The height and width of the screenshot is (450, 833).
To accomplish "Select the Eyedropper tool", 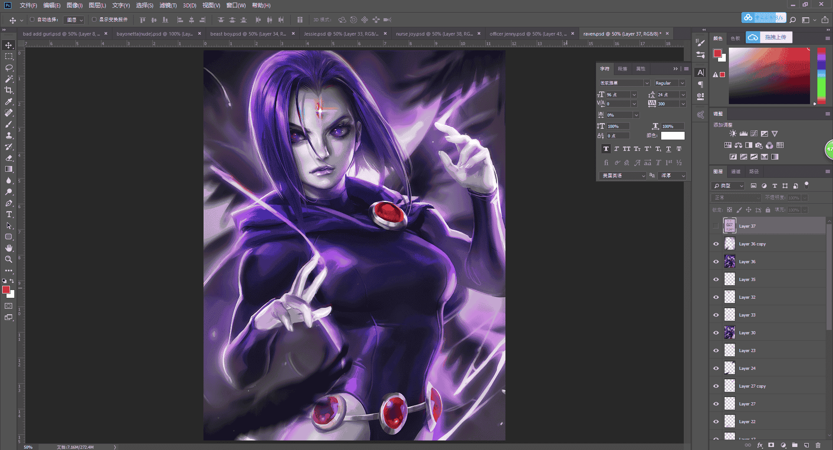I will tap(9, 101).
